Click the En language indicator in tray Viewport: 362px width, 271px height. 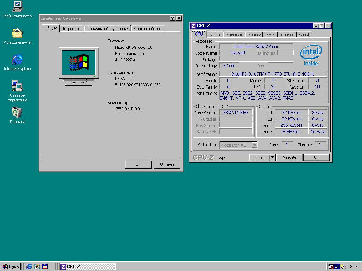[337, 266]
